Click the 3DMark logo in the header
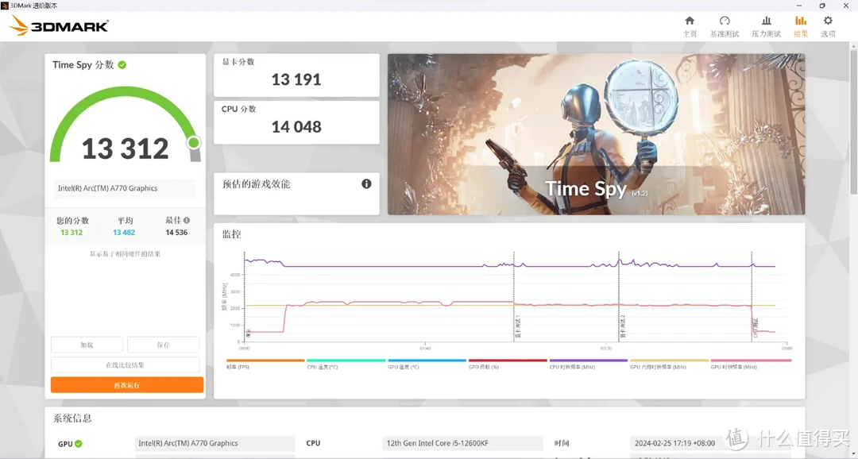 tap(59, 25)
